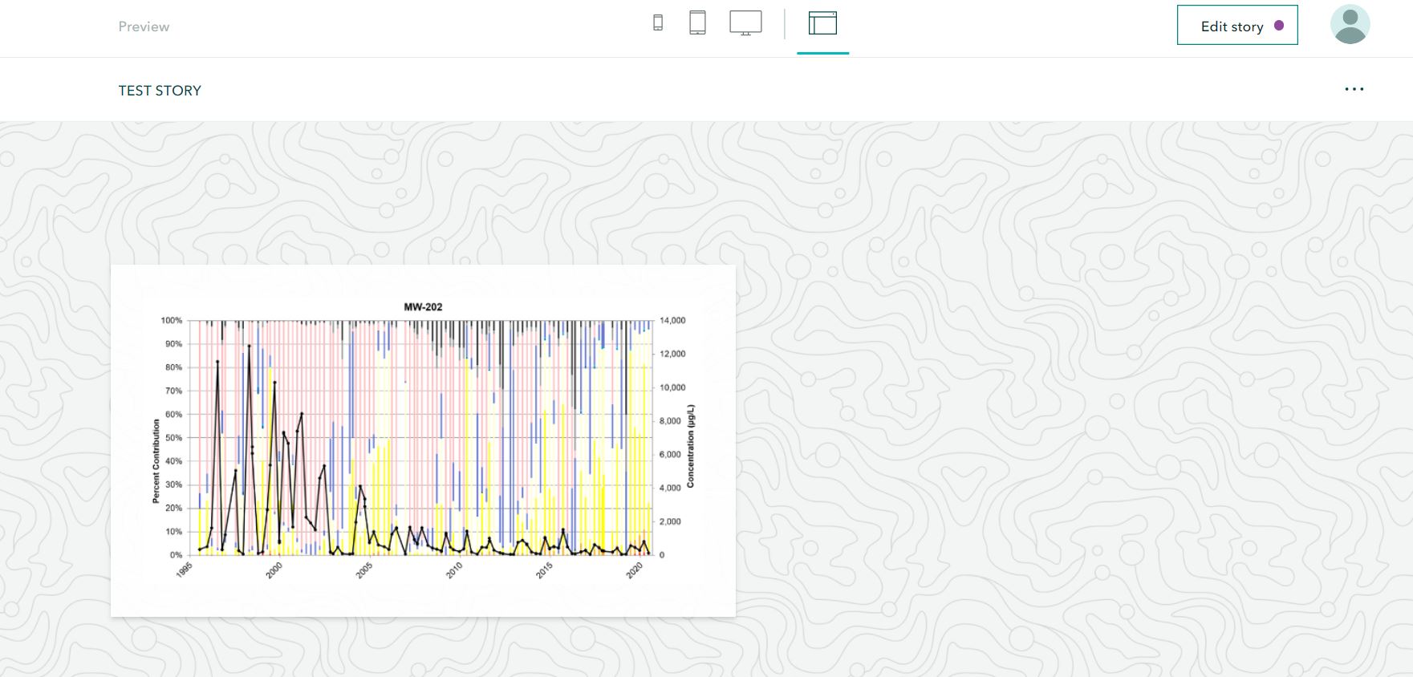Click the TEST STORY title
The height and width of the screenshot is (677, 1413).
click(x=160, y=91)
